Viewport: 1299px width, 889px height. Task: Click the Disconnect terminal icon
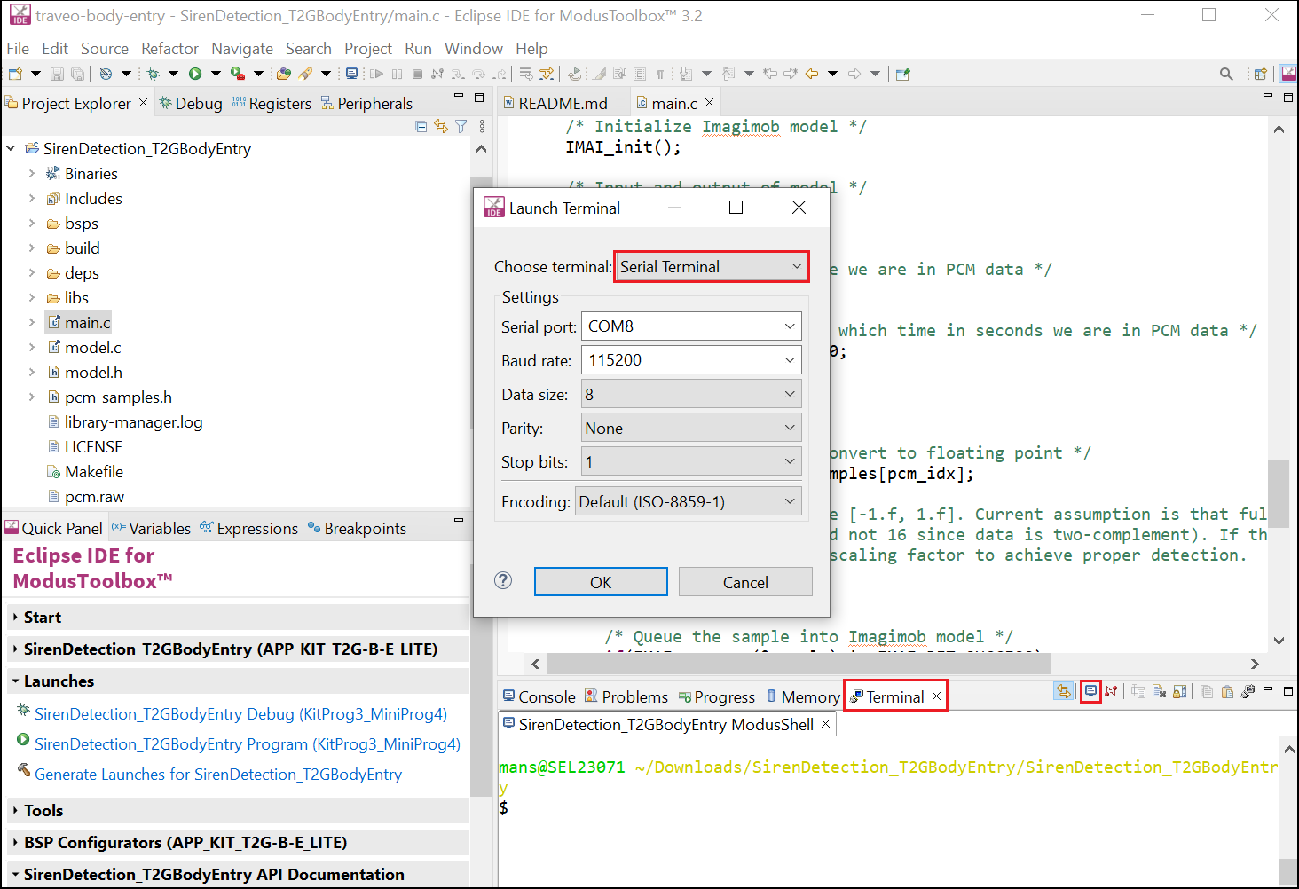(1111, 691)
